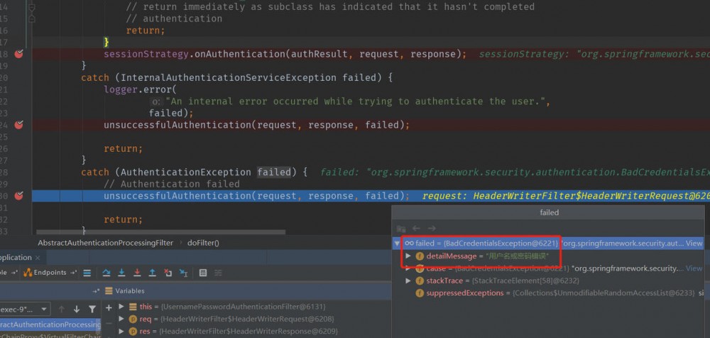The height and width of the screenshot is (338, 710).
Task: Click the frames filter funnel icon
Action: 92,309
